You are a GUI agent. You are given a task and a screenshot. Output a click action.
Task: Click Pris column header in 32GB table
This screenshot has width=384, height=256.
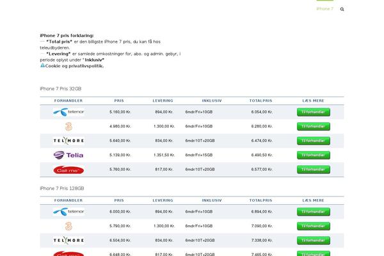119,100
